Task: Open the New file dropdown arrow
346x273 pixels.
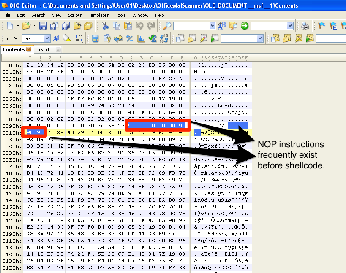Action: point(17,26)
